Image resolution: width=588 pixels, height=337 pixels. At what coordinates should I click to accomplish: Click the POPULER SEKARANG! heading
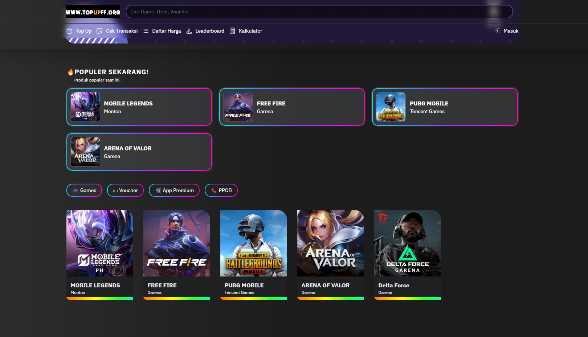click(x=111, y=72)
